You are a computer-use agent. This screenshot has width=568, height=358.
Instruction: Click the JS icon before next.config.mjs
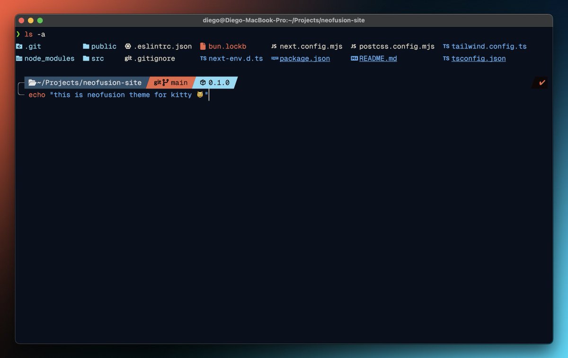pyautogui.click(x=274, y=46)
